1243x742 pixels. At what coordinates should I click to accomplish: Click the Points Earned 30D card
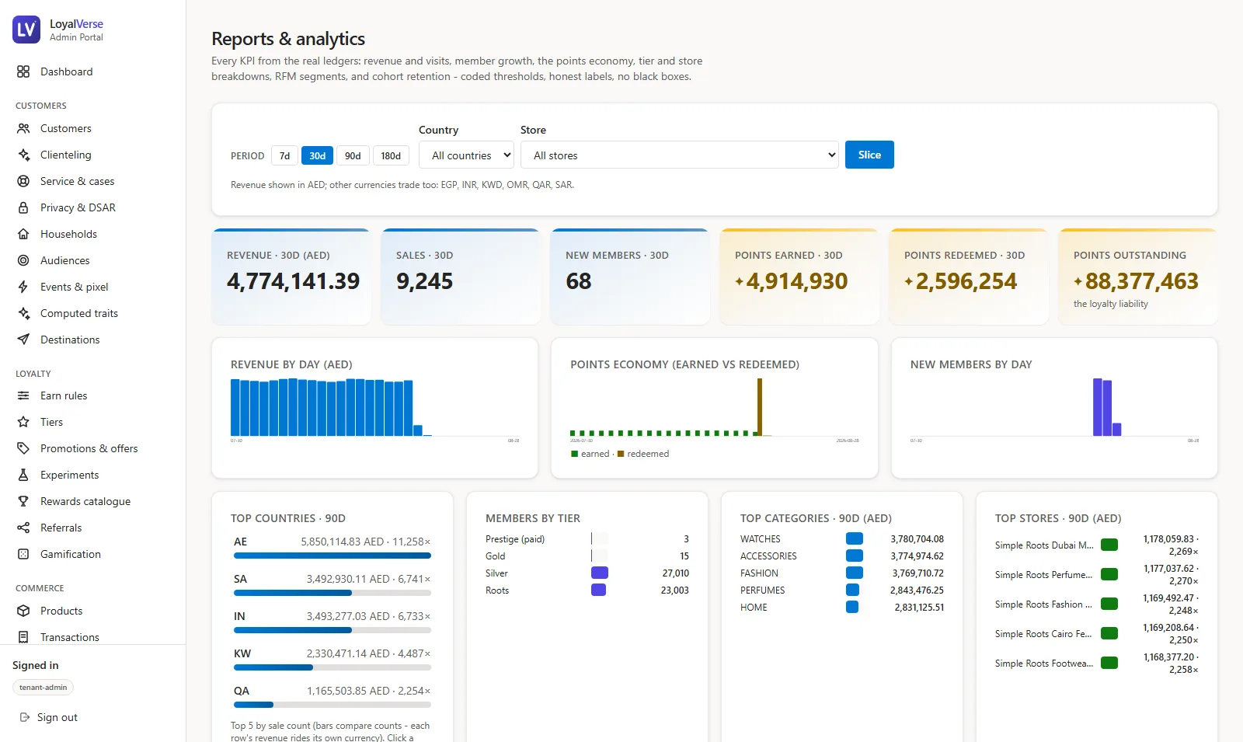(799, 277)
